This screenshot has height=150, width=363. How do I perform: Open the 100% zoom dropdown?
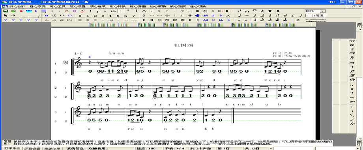pos(322,11)
